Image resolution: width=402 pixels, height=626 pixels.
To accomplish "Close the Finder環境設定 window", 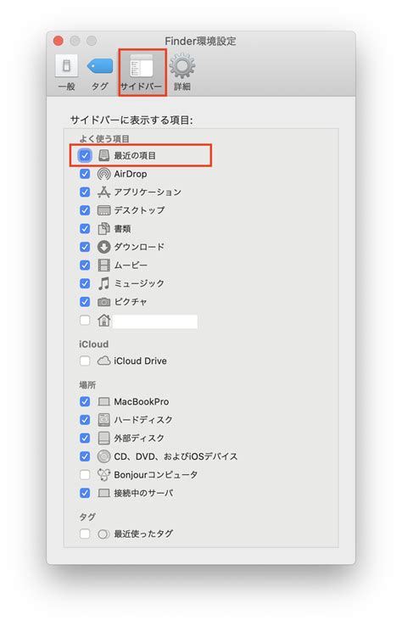I will (x=59, y=41).
